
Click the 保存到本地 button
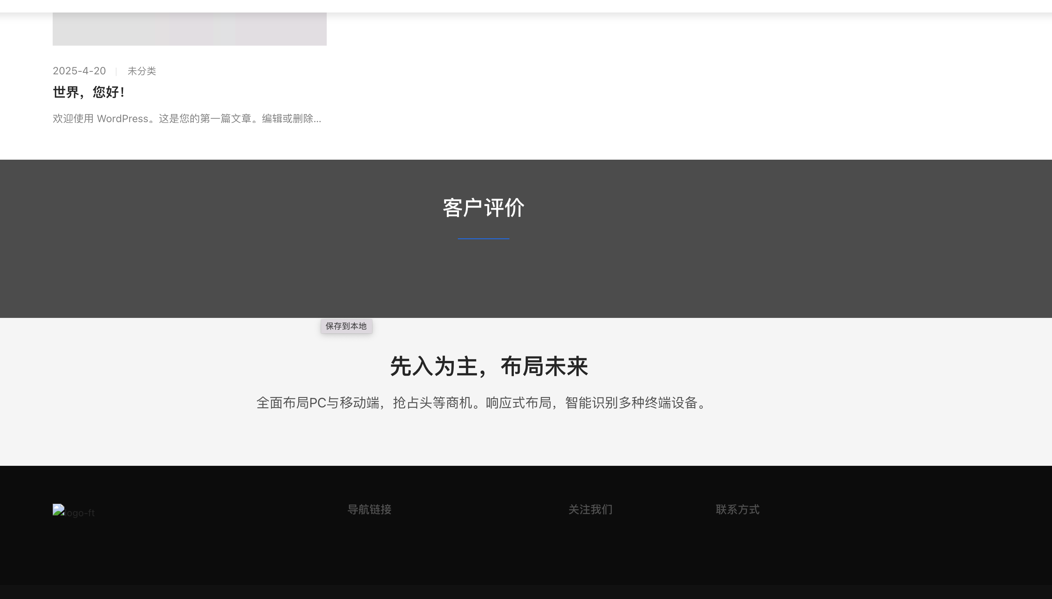point(346,326)
